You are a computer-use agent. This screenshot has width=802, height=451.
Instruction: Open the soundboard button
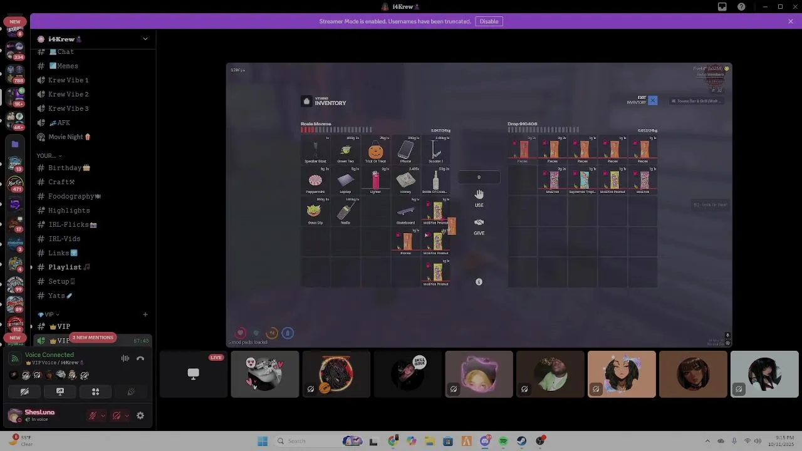coord(131,391)
